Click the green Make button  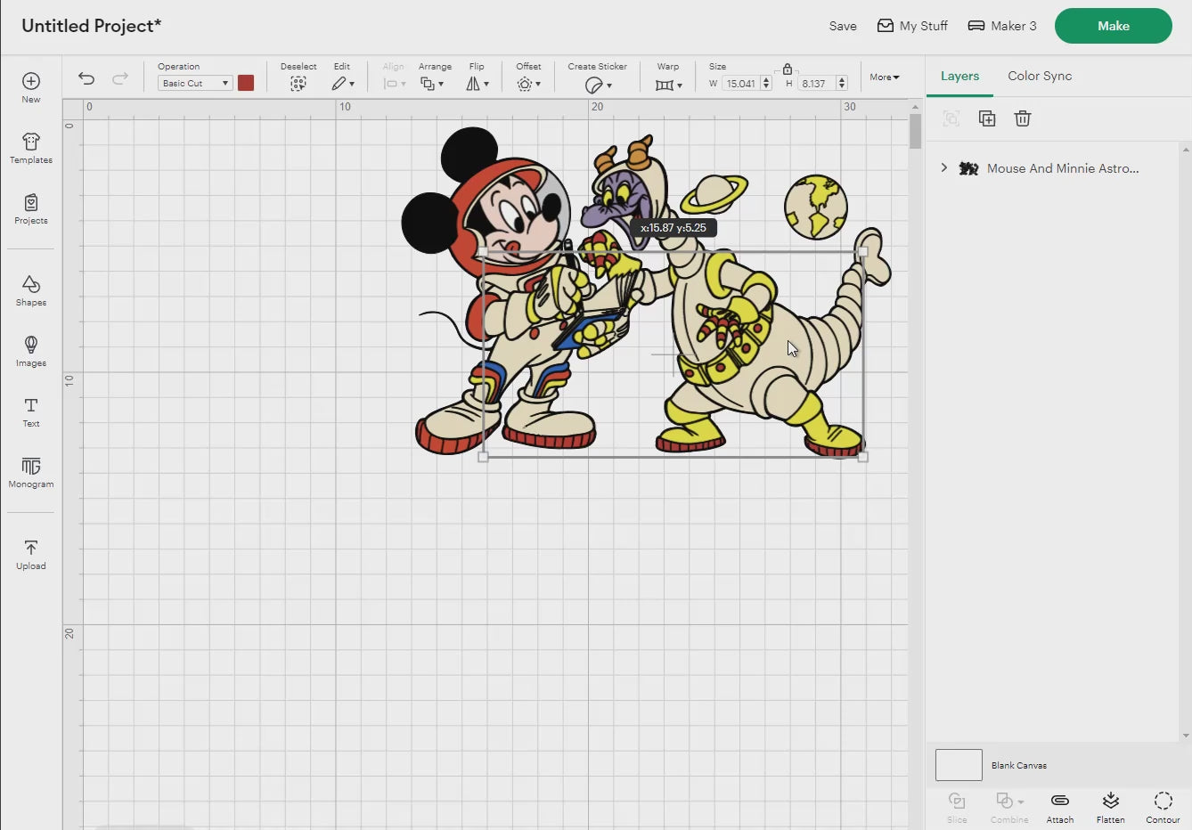pos(1114,26)
